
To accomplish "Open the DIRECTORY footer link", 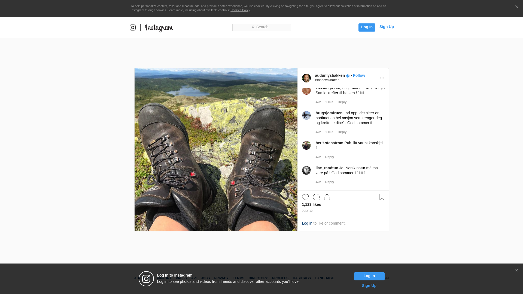I will click(x=258, y=278).
